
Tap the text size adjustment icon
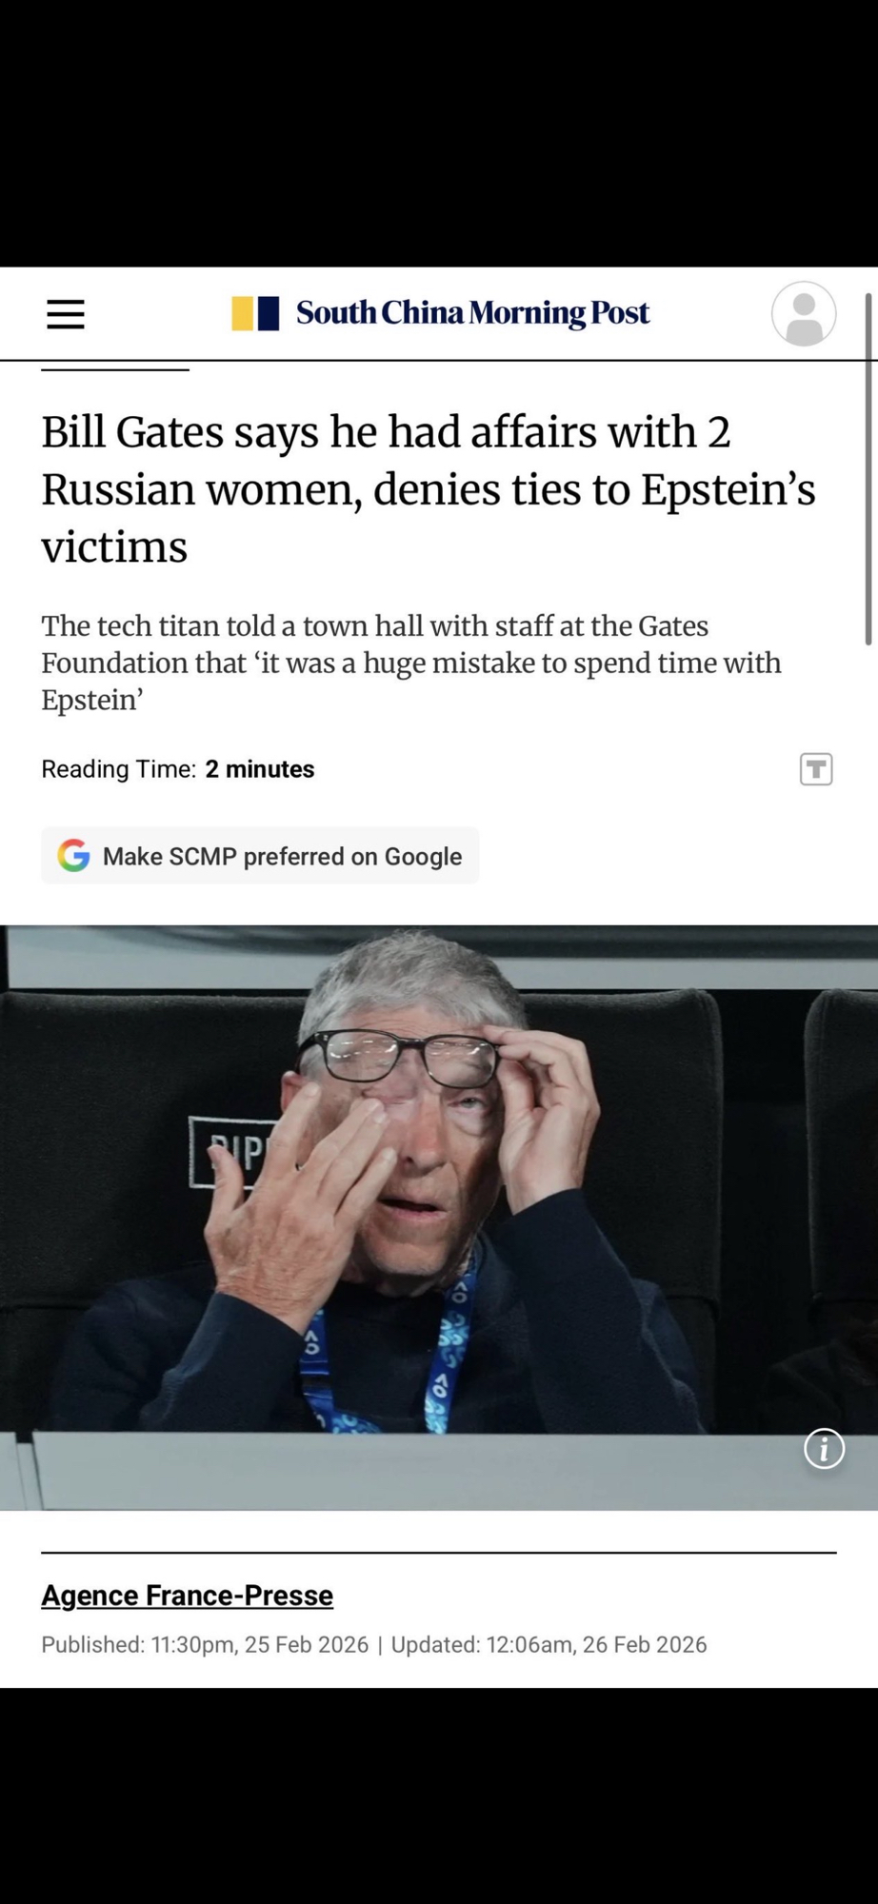[816, 769]
